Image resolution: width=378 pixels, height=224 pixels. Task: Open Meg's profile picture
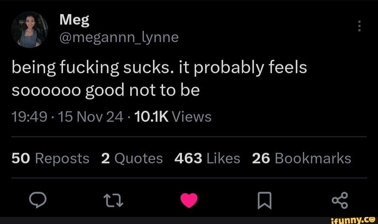pyautogui.click(x=29, y=31)
